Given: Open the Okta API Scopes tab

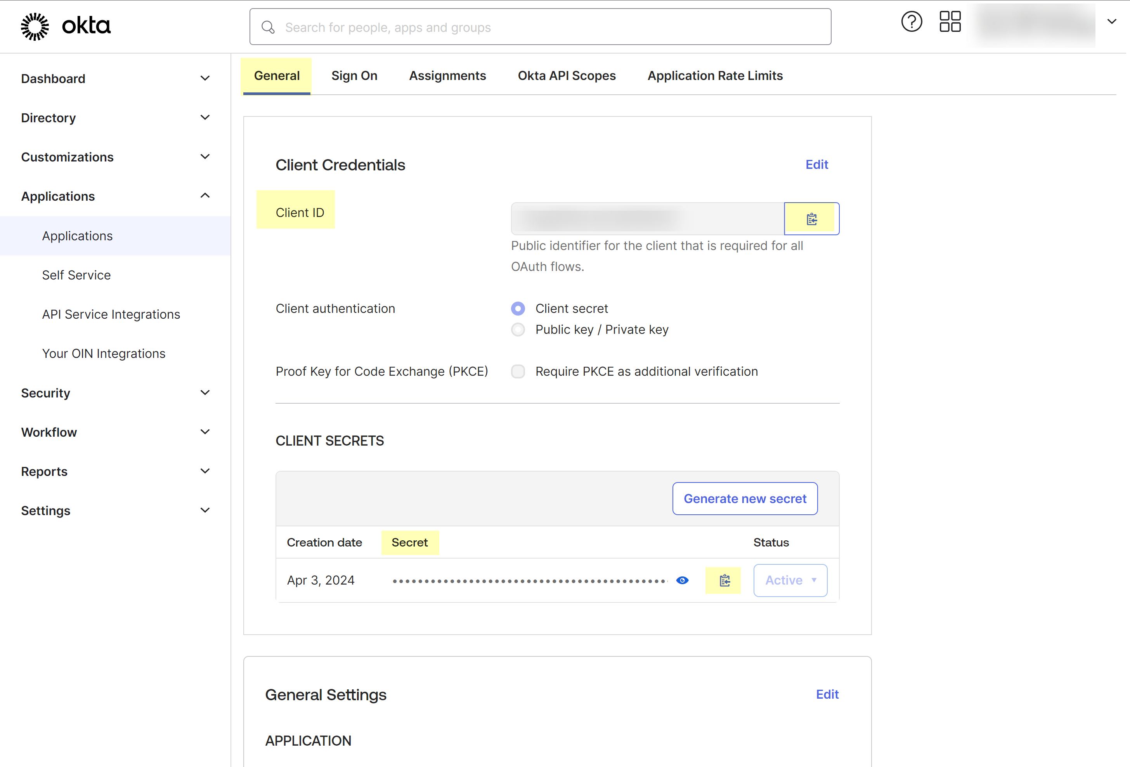Looking at the screenshot, I should pos(567,76).
